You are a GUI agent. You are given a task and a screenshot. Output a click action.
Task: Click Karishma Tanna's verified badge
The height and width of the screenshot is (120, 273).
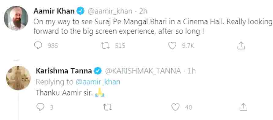98,71
